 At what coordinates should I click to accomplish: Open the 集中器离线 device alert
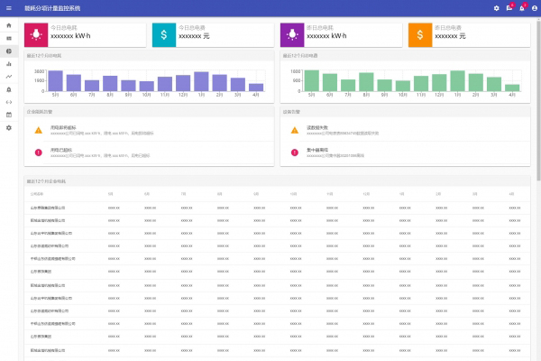point(405,153)
